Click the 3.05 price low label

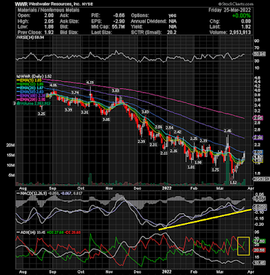pyautogui.click(x=106, y=120)
